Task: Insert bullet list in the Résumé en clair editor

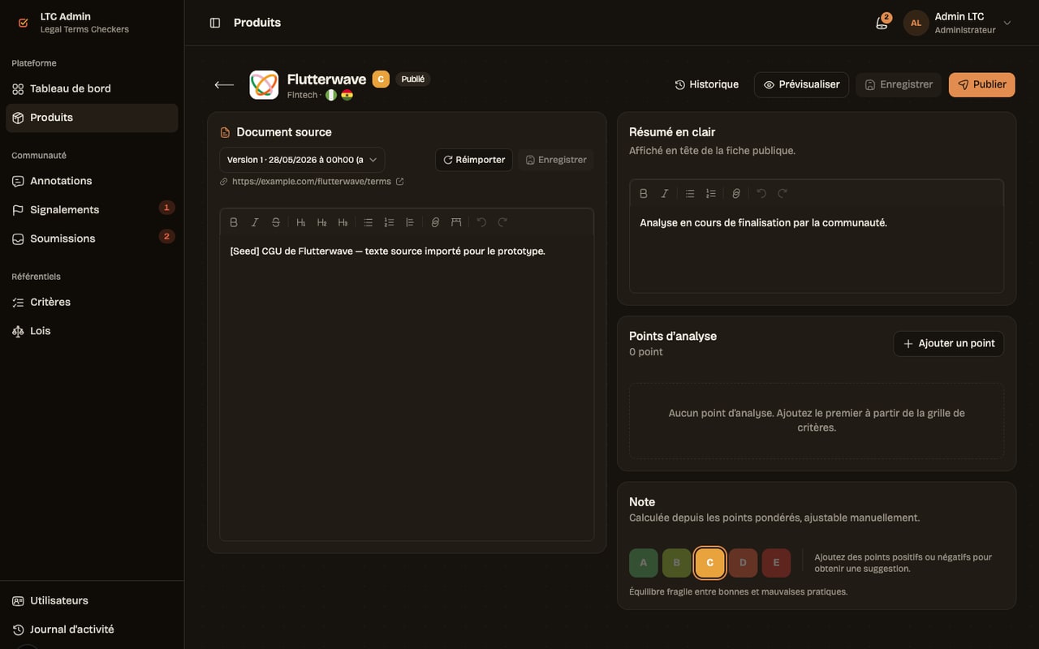Action: click(x=690, y=194)
